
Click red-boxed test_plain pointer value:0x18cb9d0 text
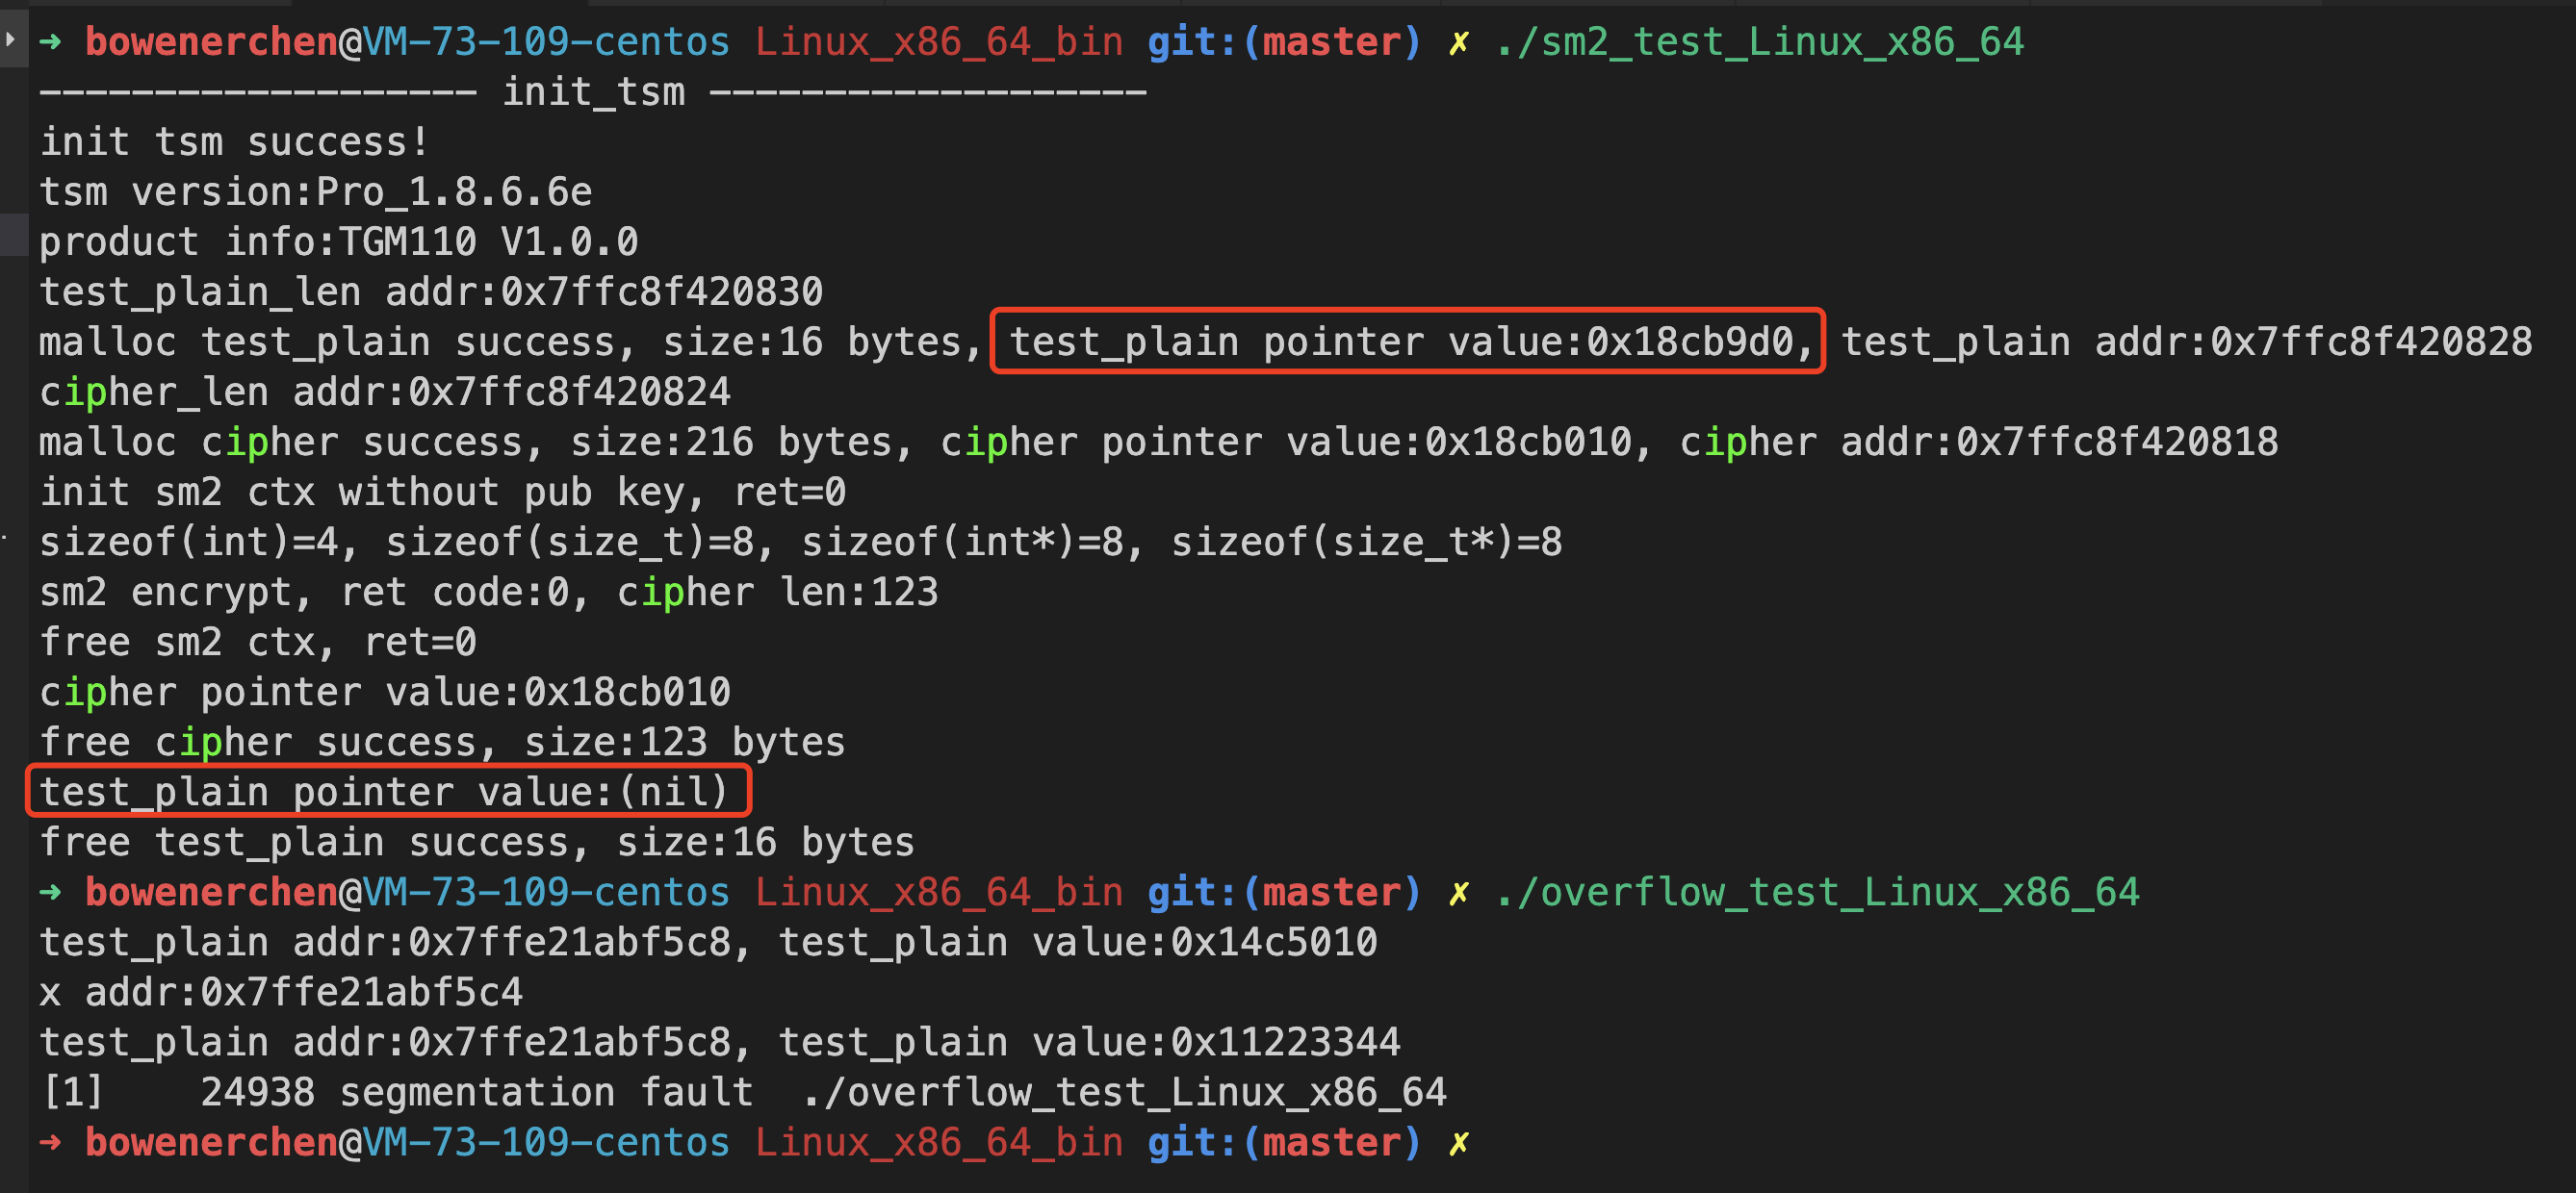click(1408, 342)
